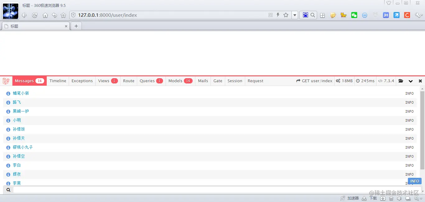
Task: Open the Exceptions debugbar tab
Action: [x=82, y=81]
